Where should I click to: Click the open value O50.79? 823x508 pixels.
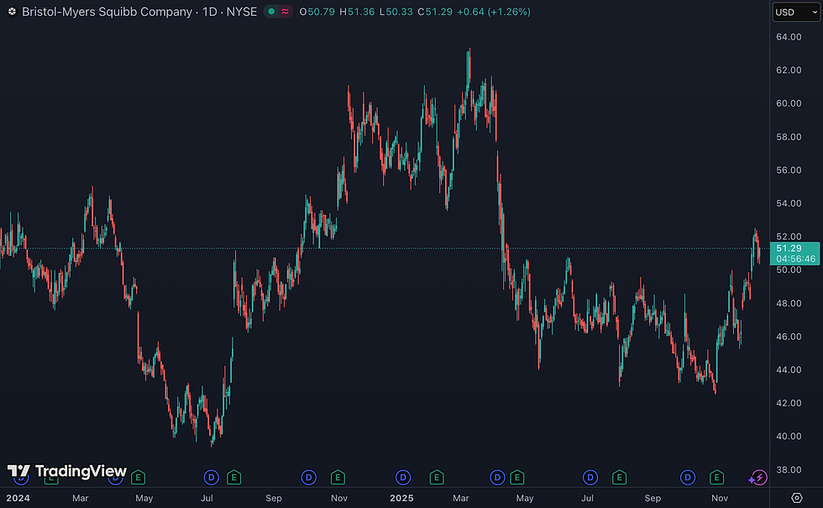click(317, 12)
